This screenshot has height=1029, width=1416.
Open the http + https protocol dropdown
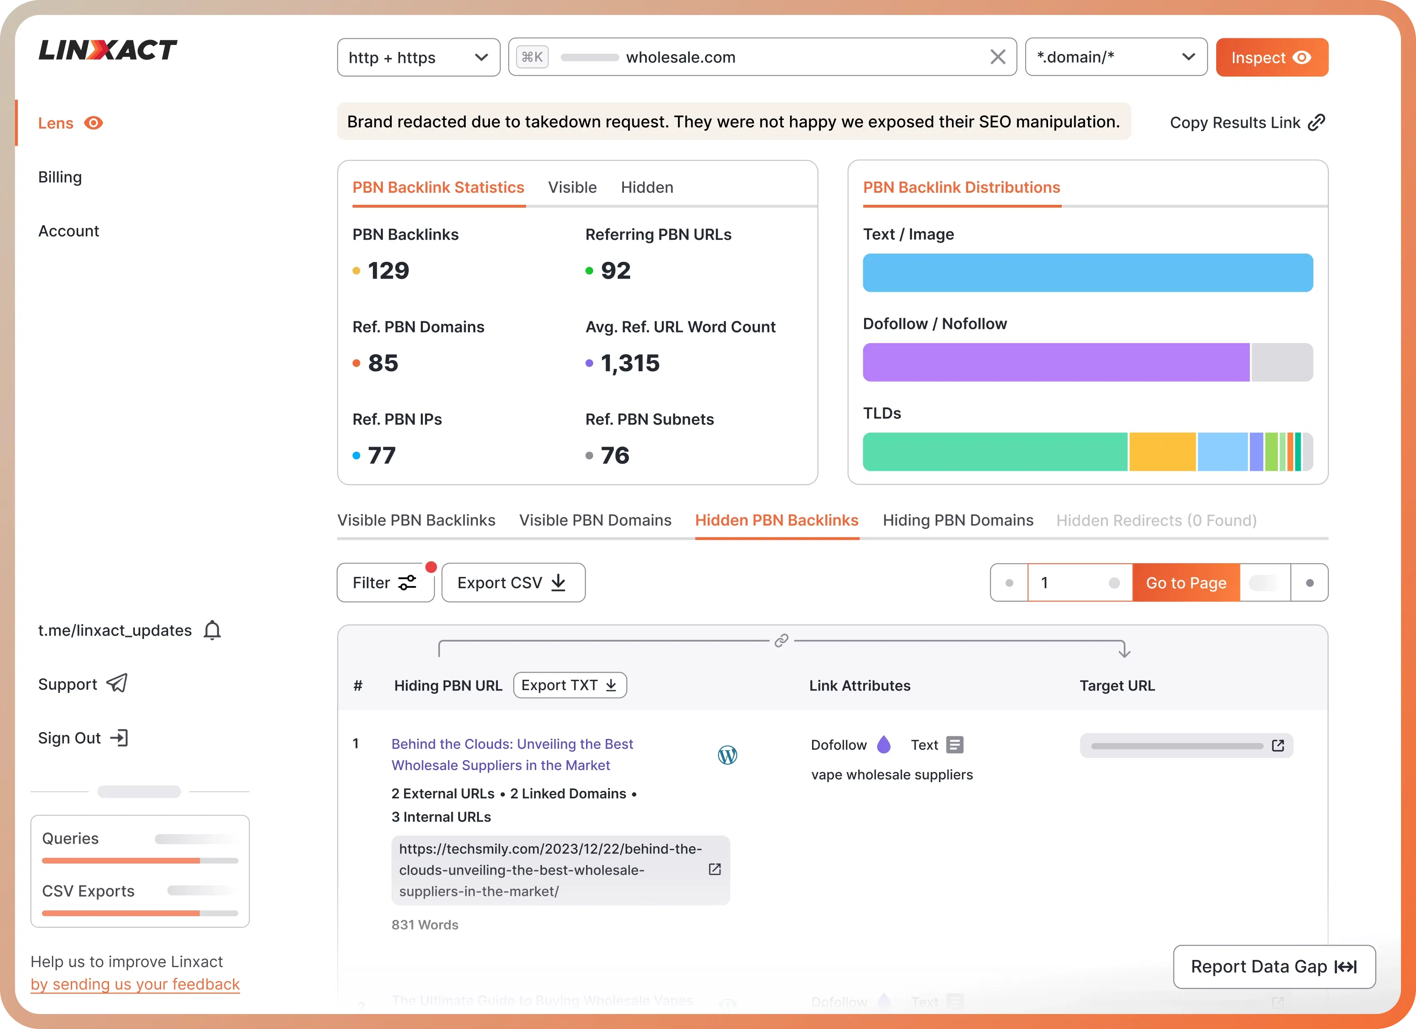[418, 57]
